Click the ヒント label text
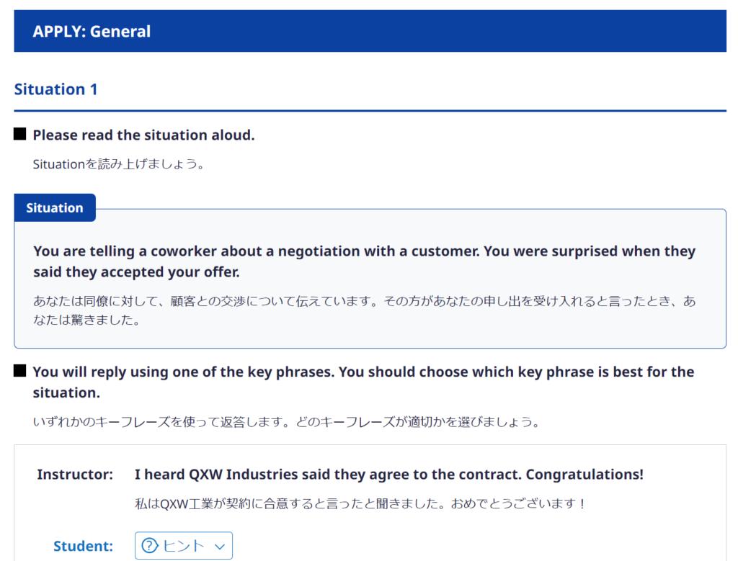Screen dimensions: 738x561 pyautogui.click(x=184, y=546)
